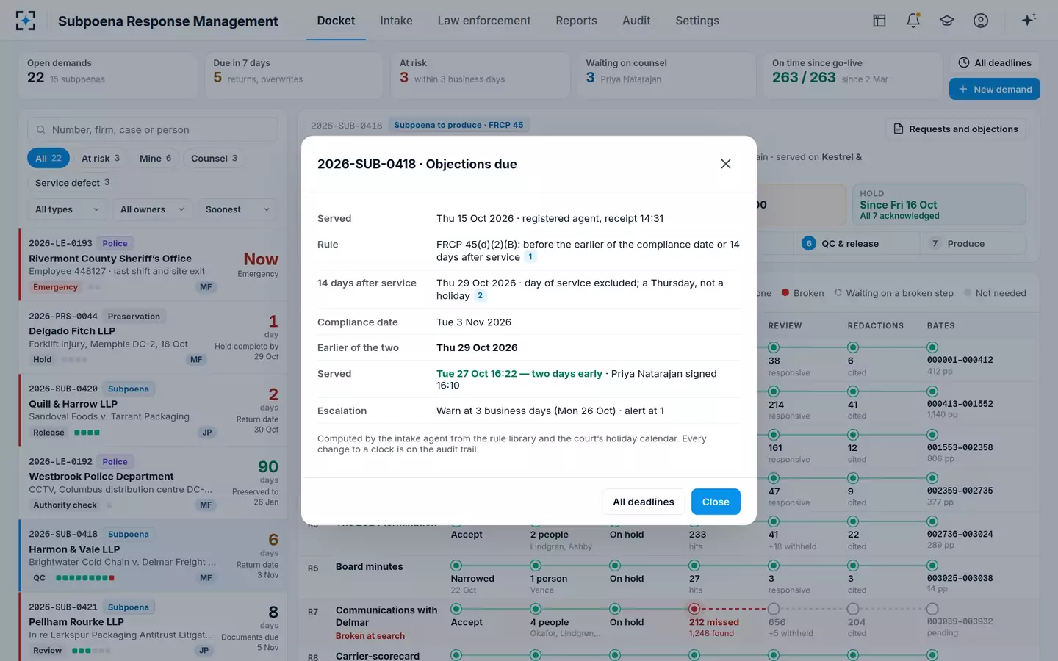Select the red node above 212 missed
The height and width of the screenshot is (661, 1058).
click(694, 609)
